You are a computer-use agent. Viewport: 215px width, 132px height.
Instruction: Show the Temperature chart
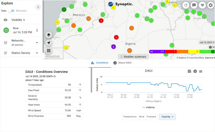pyautogui.click(x=130, y=117)
